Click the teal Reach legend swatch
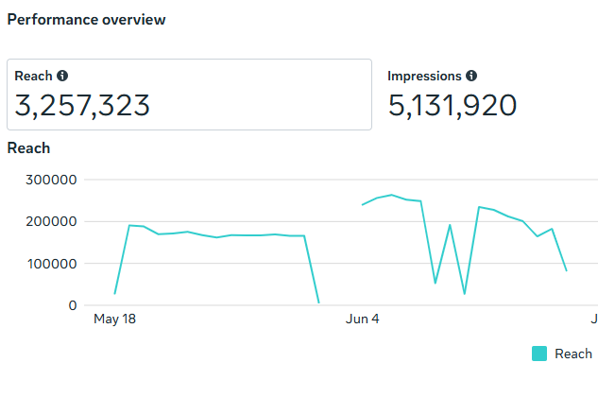This screenshot has width=598, height=397. click(539, 354)
